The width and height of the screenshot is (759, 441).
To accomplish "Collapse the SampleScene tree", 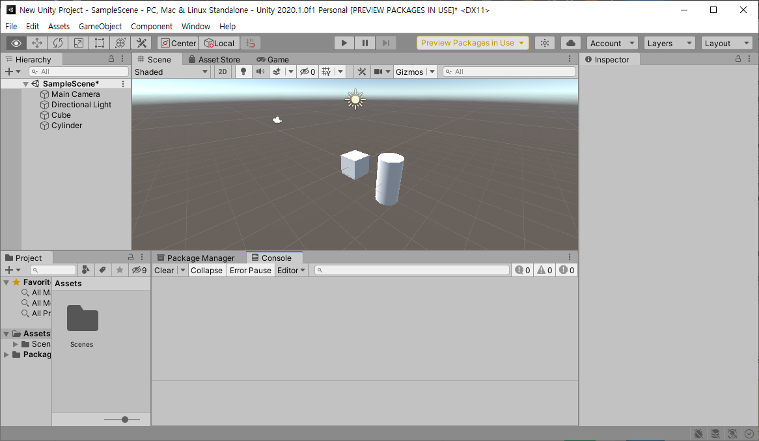I will (x=25, y=84).
